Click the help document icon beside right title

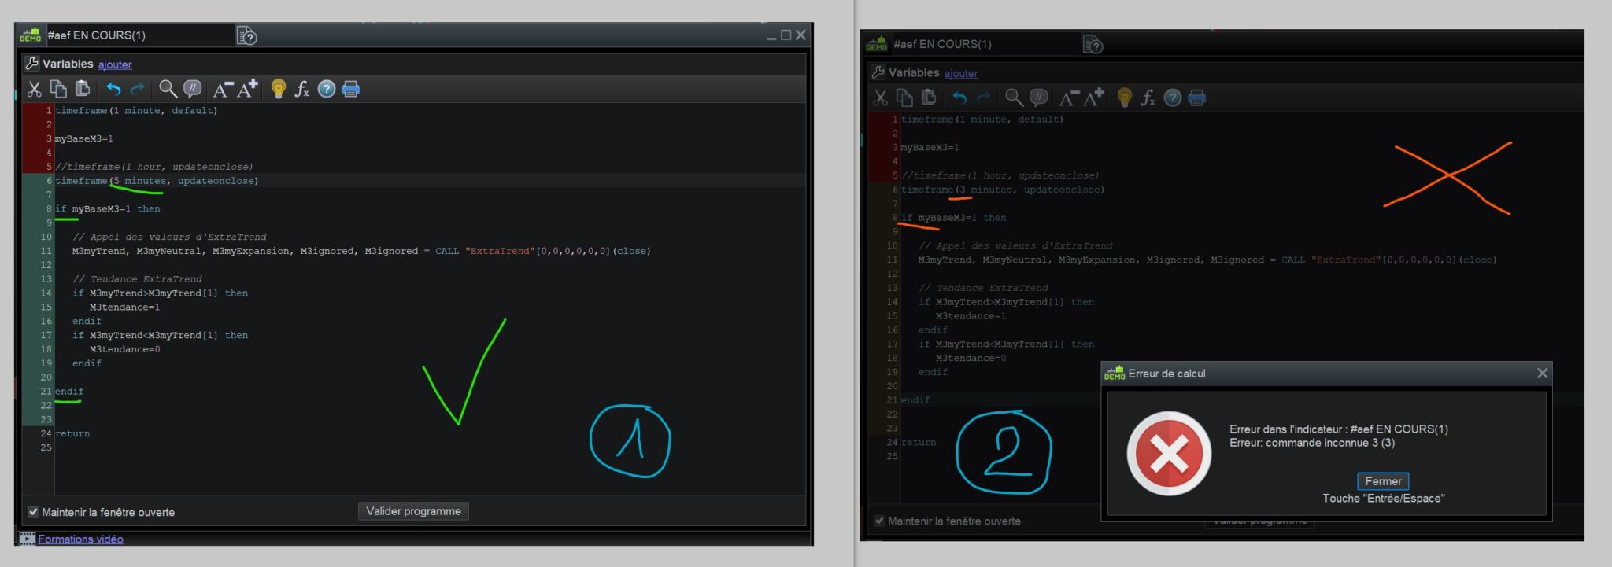(x=1093, y=45)
